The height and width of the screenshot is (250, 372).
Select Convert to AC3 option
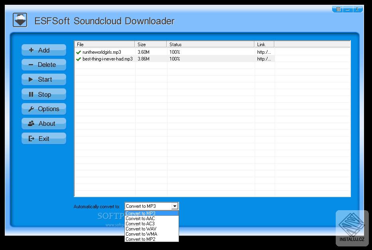(x=152, y=224)
